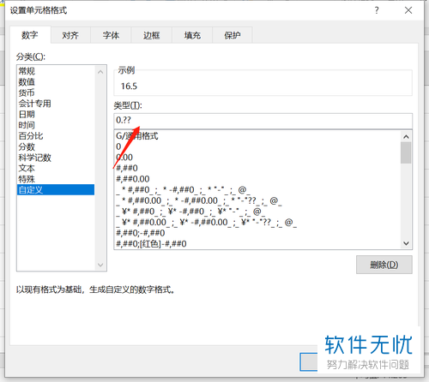Click the 类型 format code input field
Viewport: 429px width, 382px height.
(x=263, y=121)
